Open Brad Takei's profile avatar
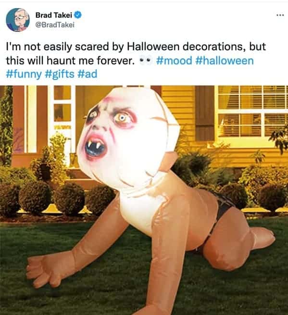 (18, 20)
